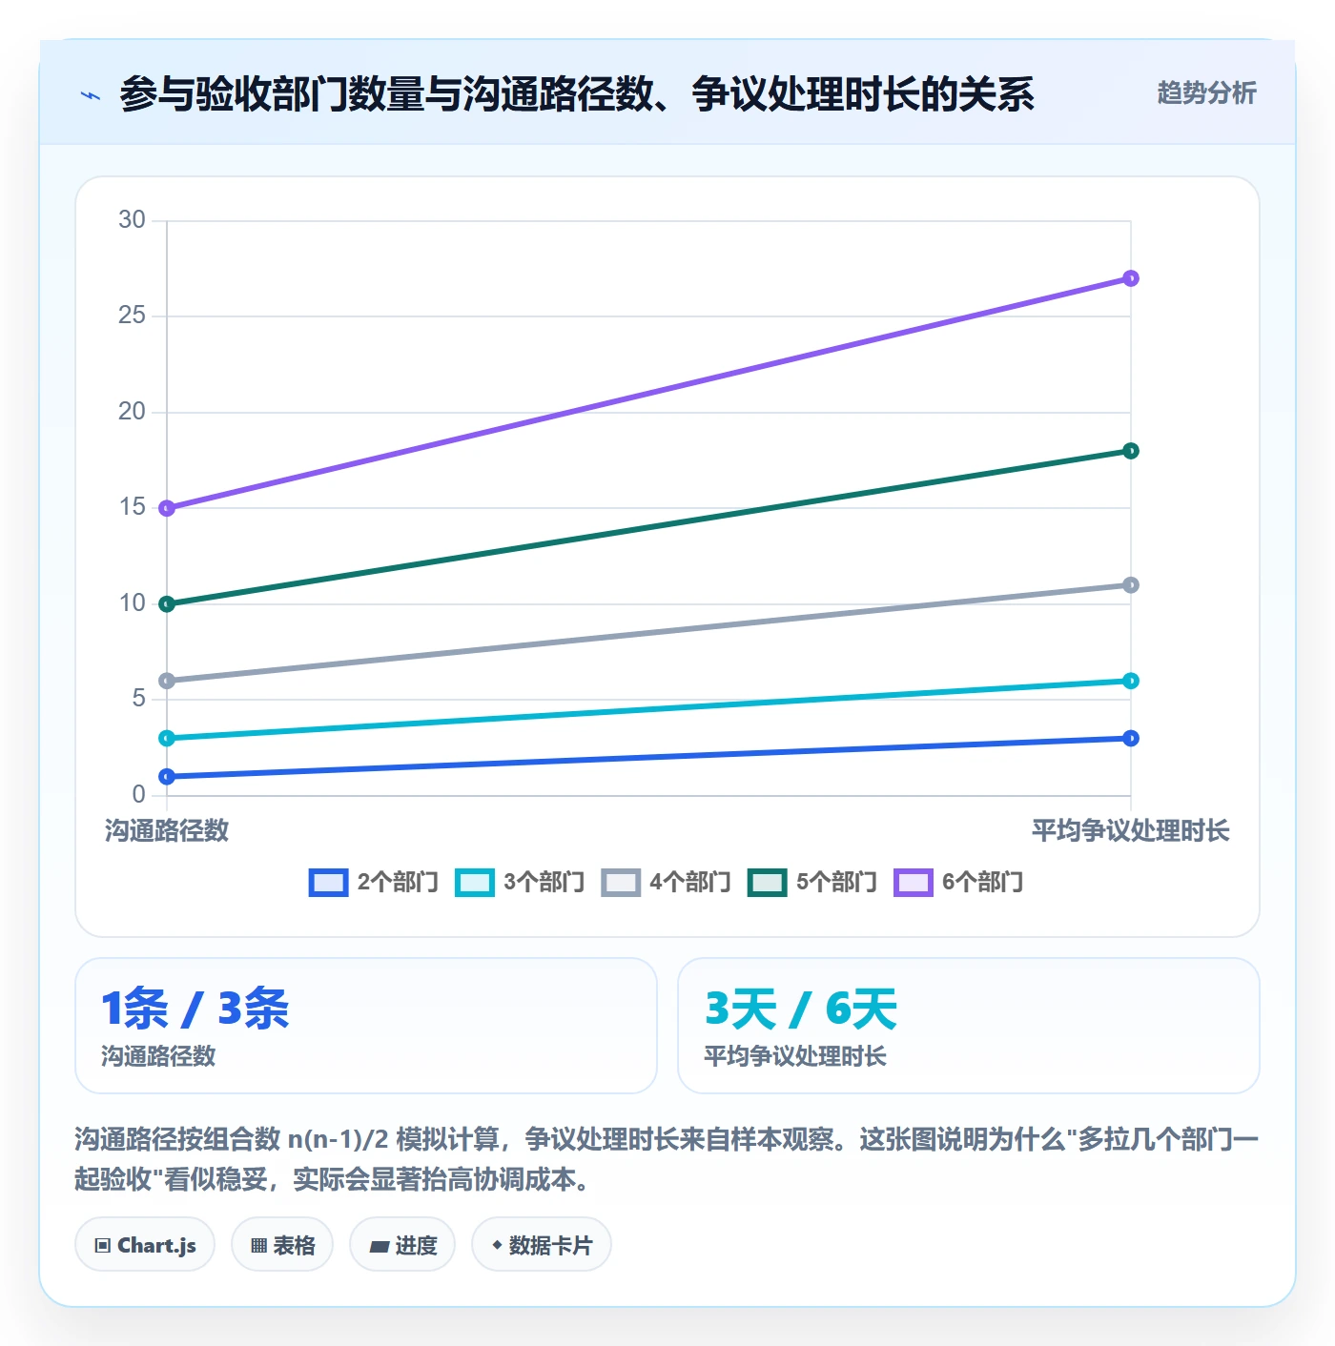Click the cyan data point at value 3
The image size is (1335, 1346).
pos(167,738)
